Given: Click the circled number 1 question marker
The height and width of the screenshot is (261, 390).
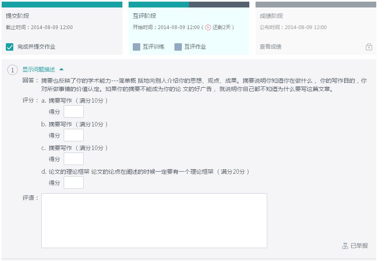Looking at the screenshot, I should pos(12,70).
